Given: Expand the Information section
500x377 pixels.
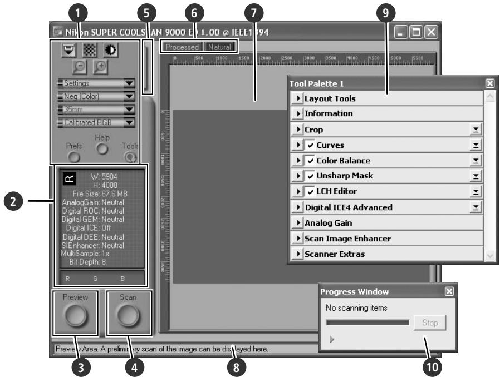Looking at the screenshot, I should click(297, 113).
